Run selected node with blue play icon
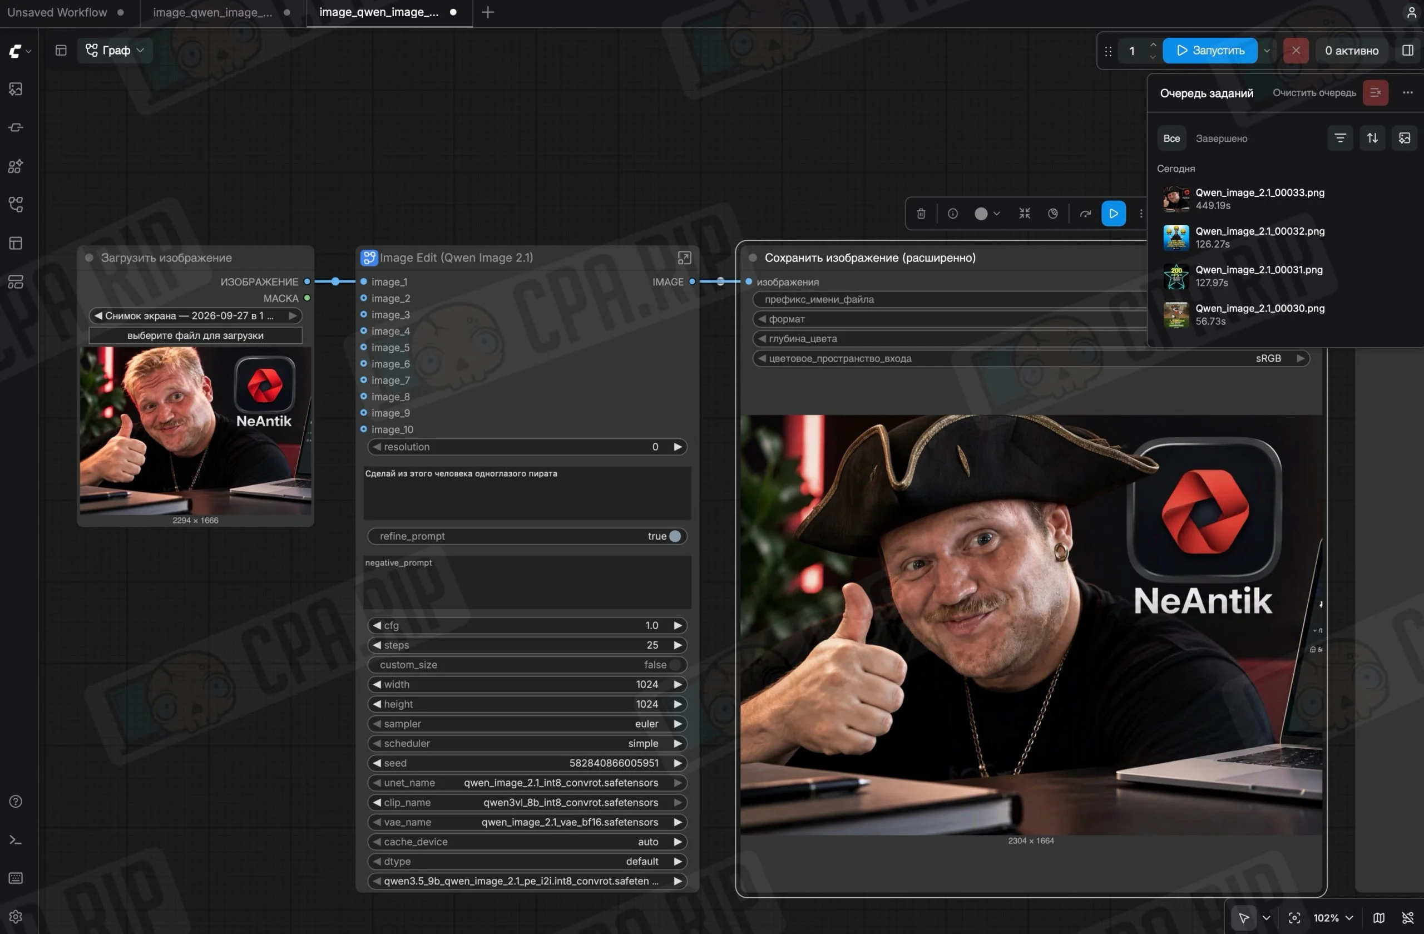1424x934 pixels. (x=1113, y=214)
